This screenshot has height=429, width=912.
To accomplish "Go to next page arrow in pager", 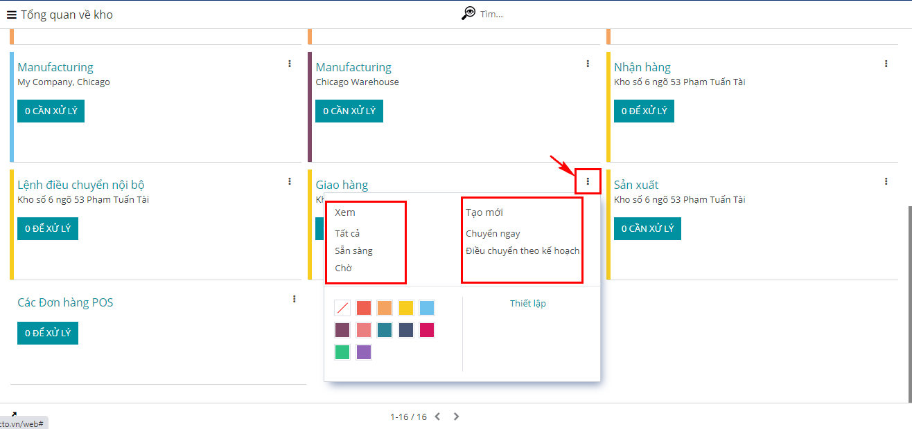I will (456, 417).
